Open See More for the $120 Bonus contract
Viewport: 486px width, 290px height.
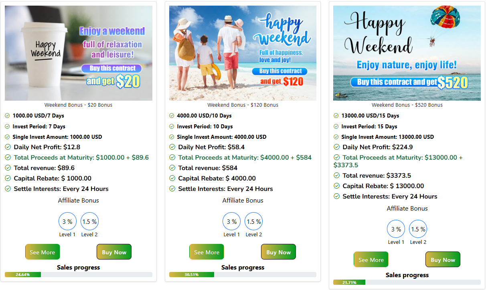[x=207, y=252]
